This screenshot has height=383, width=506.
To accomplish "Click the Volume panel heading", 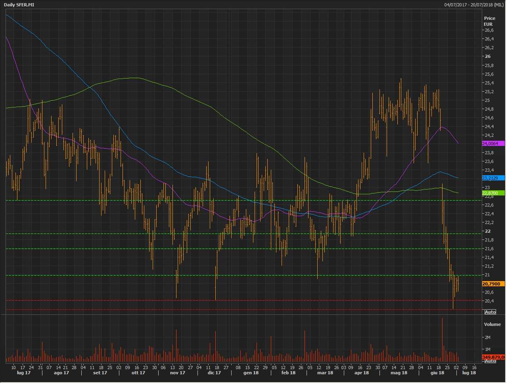I will pos(492,324).
